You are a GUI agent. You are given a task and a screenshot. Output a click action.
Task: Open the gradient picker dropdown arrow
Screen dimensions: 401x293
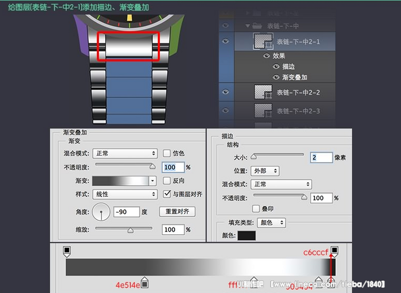152,181
